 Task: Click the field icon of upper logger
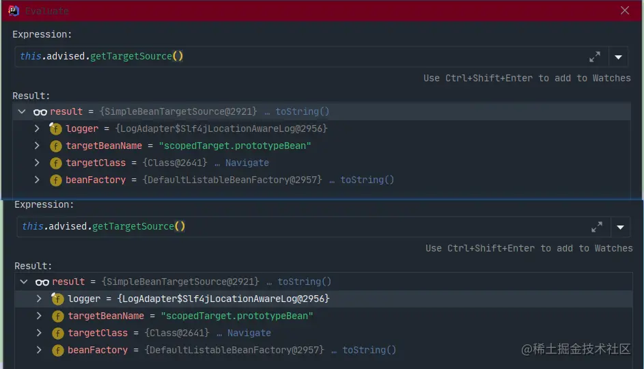55,128
